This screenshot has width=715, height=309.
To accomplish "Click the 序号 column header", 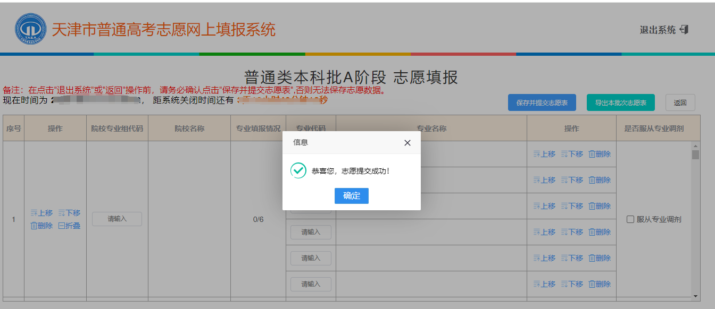I will point(13,128).
